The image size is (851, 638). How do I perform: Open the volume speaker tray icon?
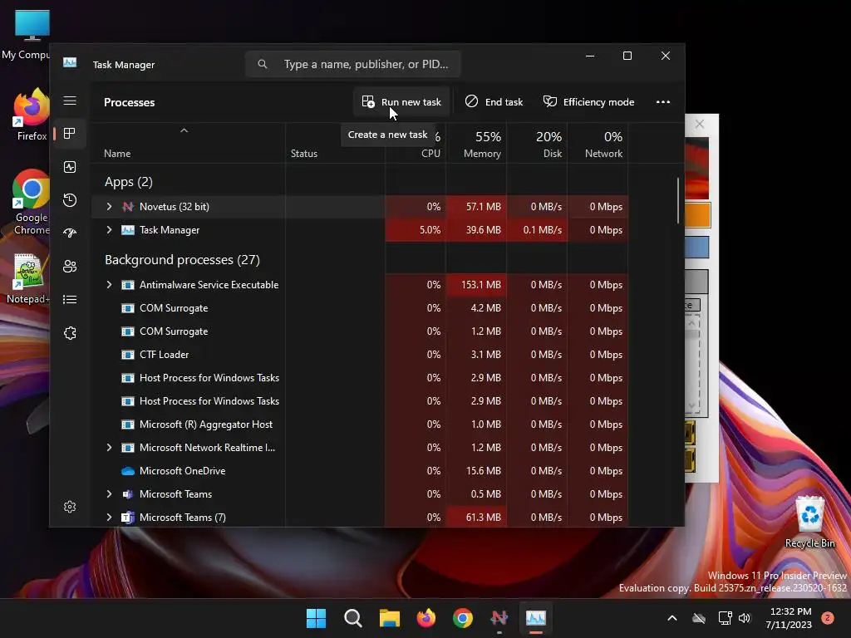[745, 618]
